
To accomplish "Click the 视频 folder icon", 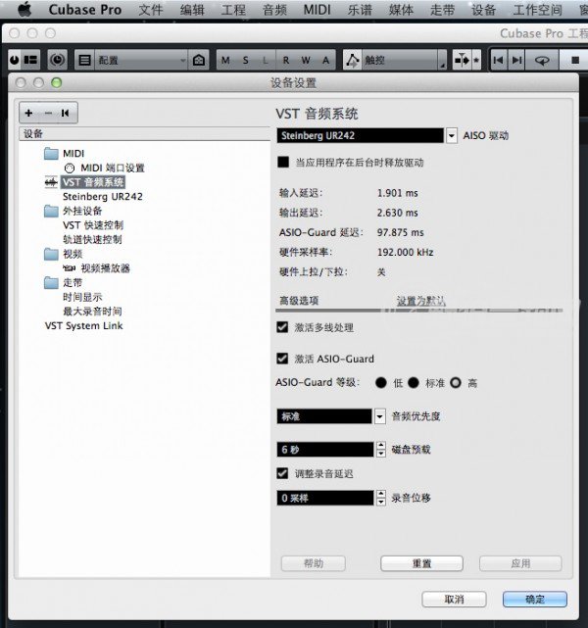I will pyautogui.click(x=51, y=254).
